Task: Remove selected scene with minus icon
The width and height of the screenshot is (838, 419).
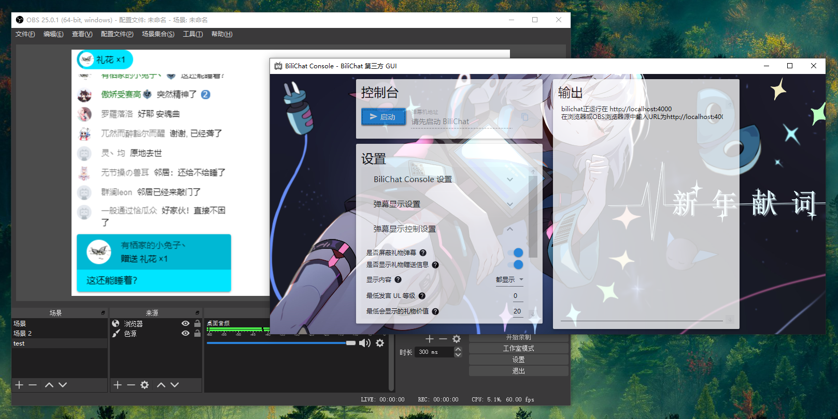Action: click(33, 385)
